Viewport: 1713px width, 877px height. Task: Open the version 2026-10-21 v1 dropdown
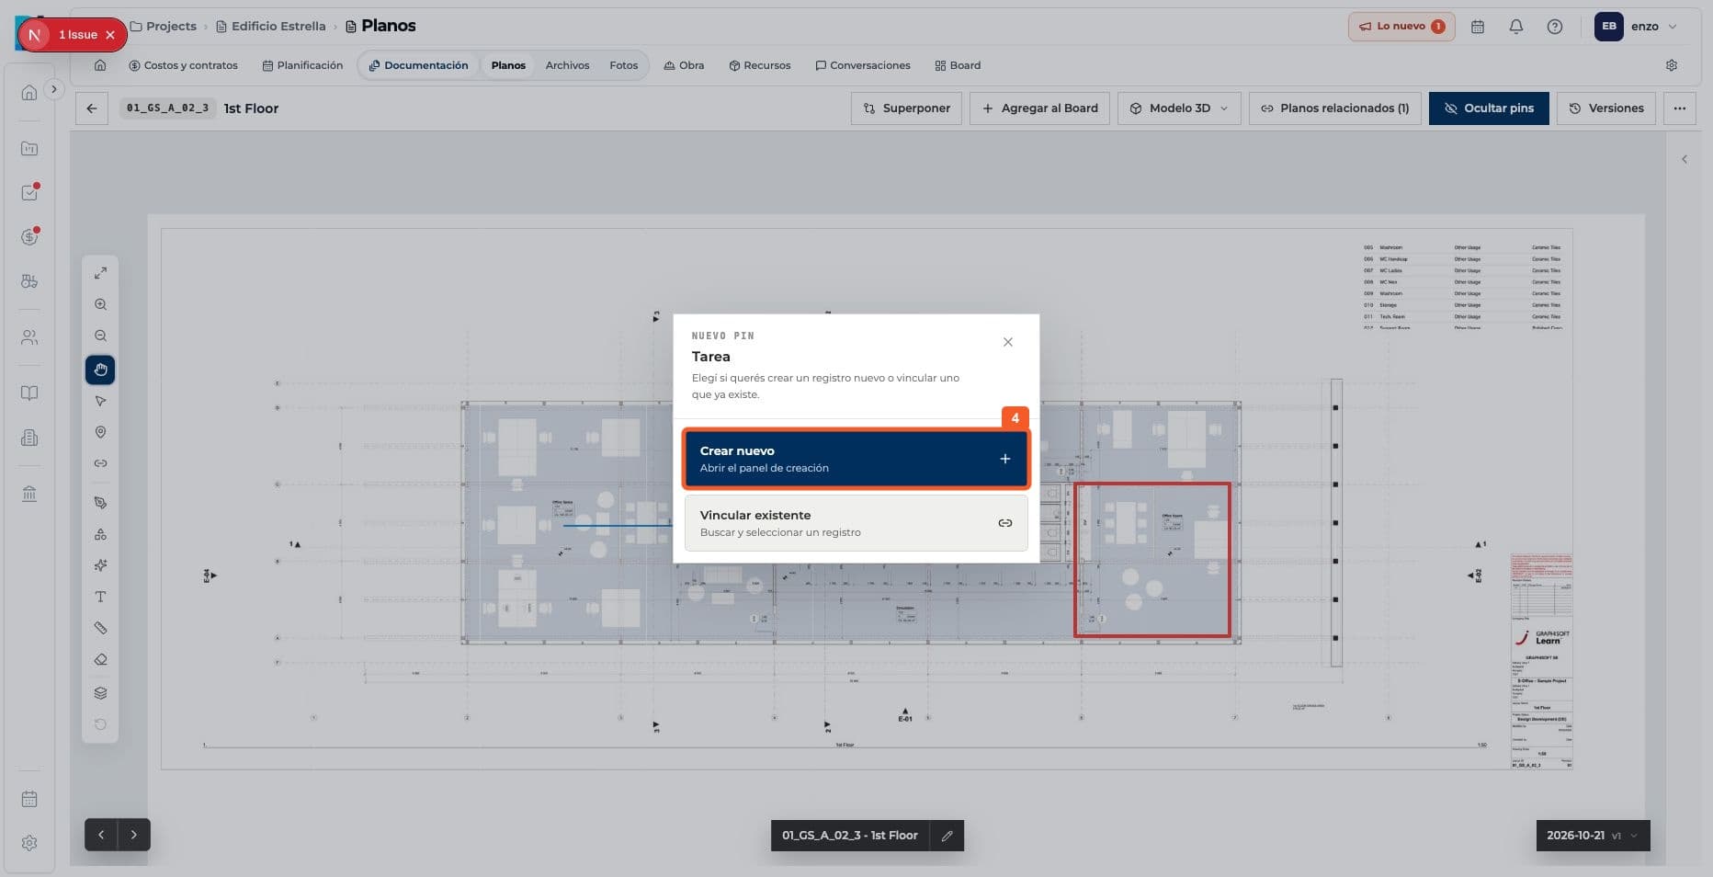point(1593,836)
